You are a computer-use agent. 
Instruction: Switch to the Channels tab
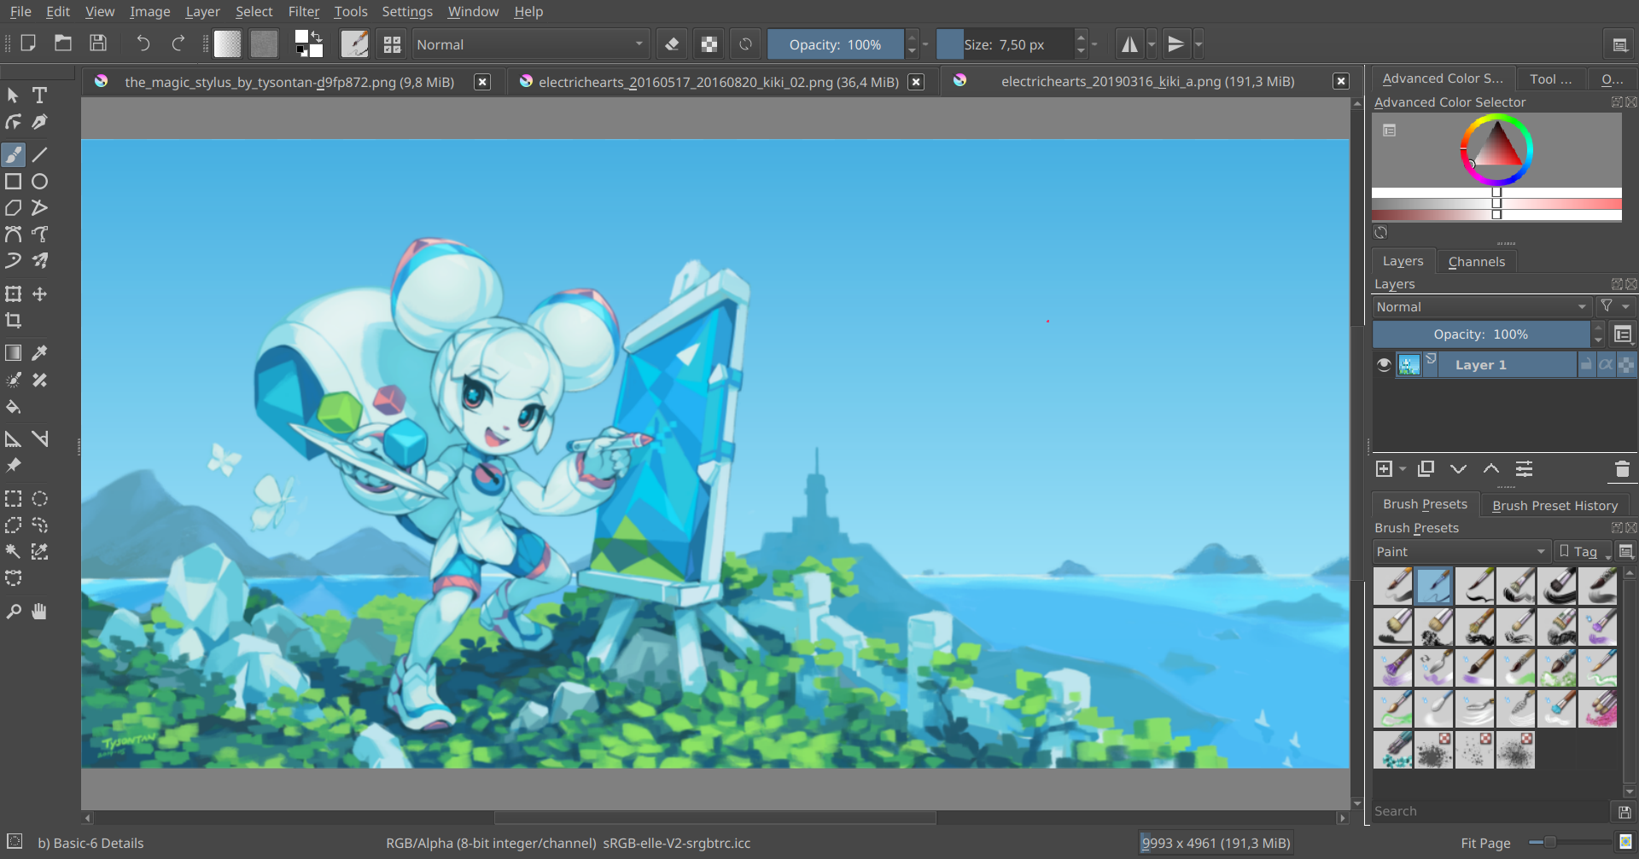coord(1476,261)
